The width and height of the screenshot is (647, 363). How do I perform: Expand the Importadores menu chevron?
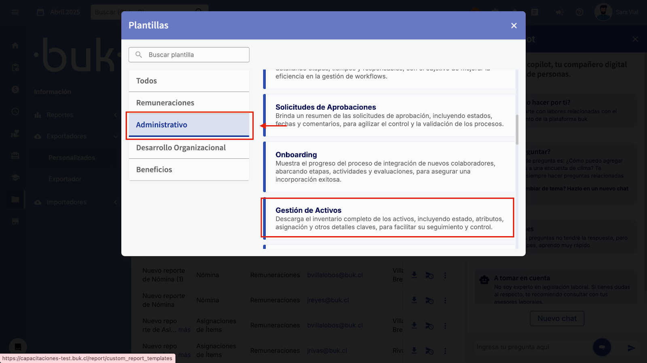pos(116,202)
